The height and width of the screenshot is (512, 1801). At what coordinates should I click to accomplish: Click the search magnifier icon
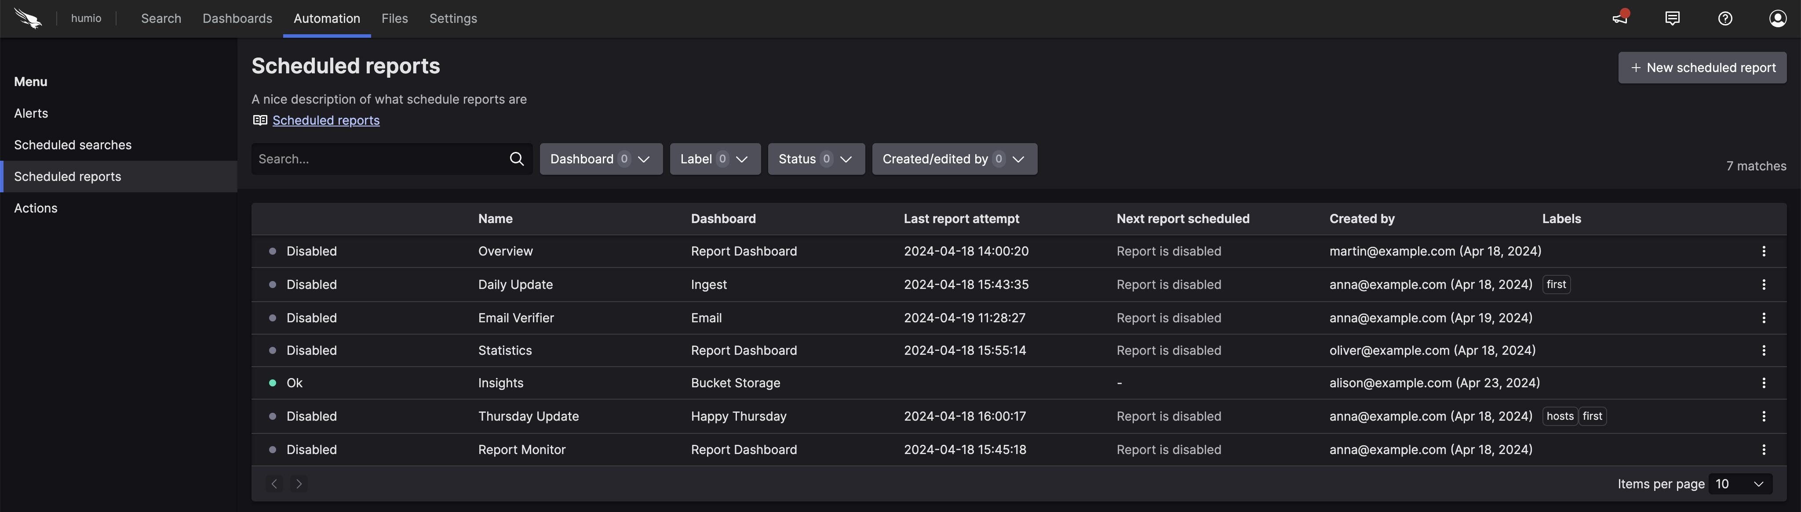pyautogui.click(x=517, y=159)
